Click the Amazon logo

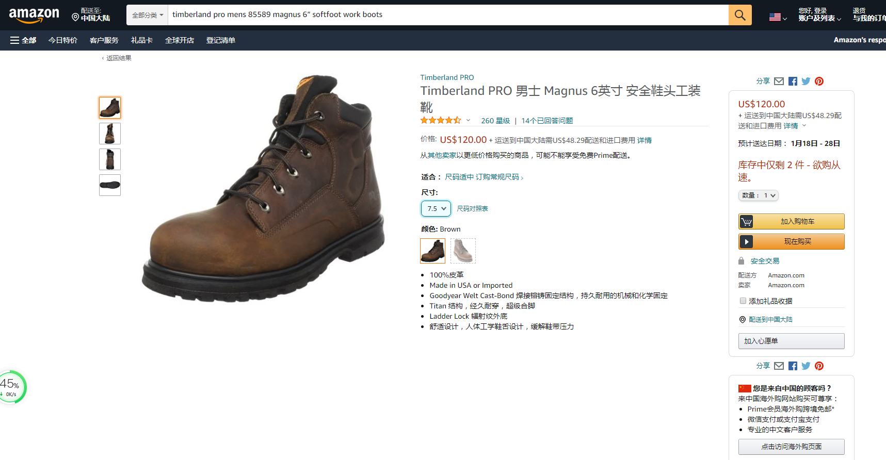point(34,15)
